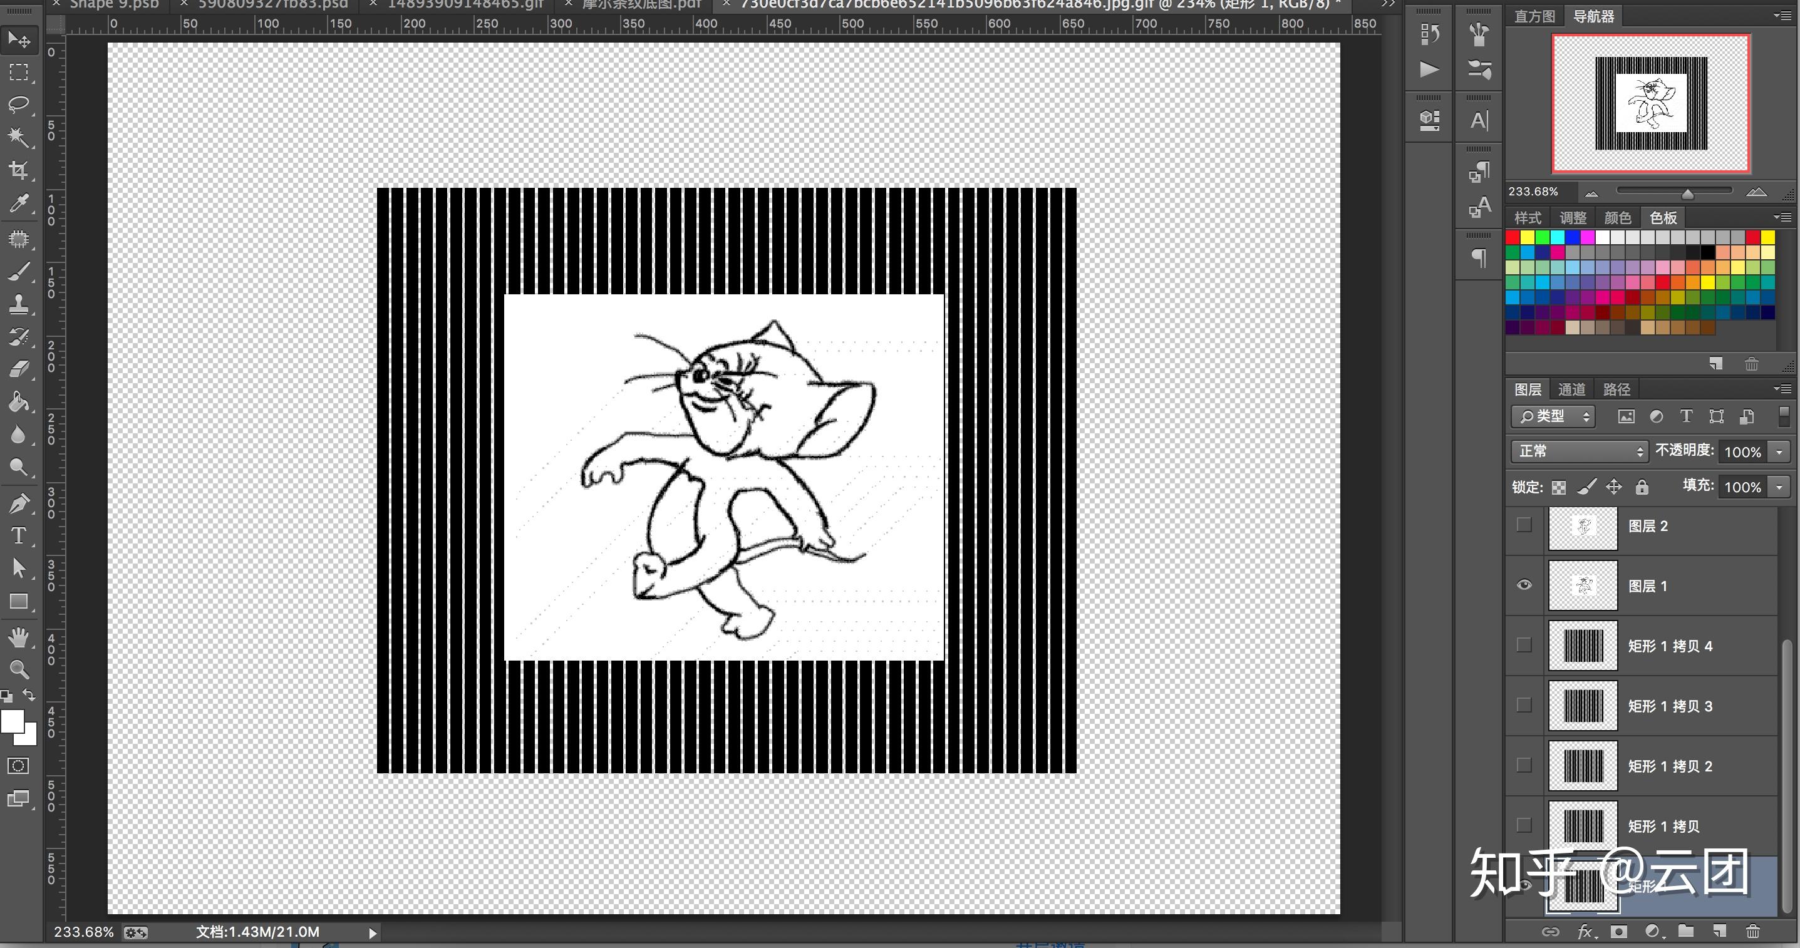Show the 图层 2 layer
The height and width of the screenshot is (948, 1800).
click(1524, 525)
